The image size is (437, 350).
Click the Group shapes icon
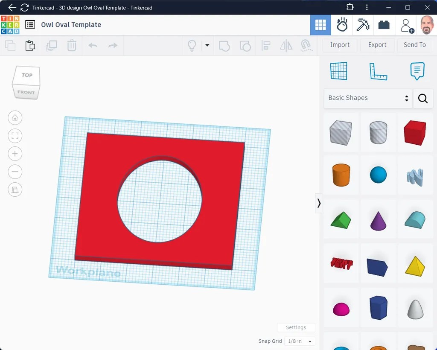click(x=224, y=46)
